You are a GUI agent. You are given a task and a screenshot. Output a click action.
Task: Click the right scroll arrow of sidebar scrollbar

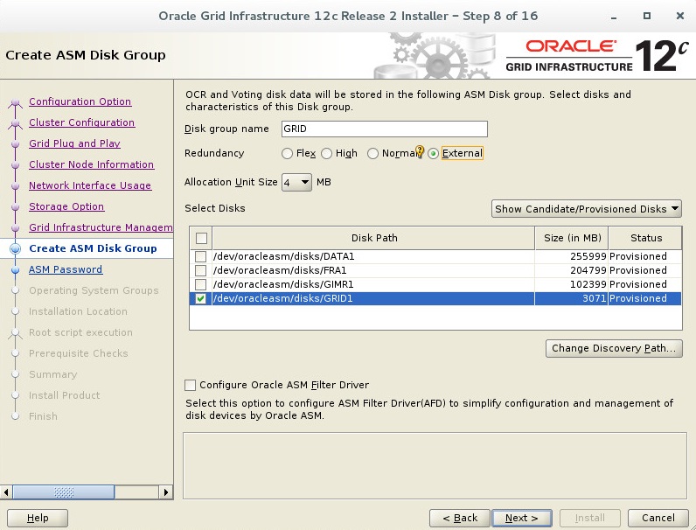click(x=166, y=492)
